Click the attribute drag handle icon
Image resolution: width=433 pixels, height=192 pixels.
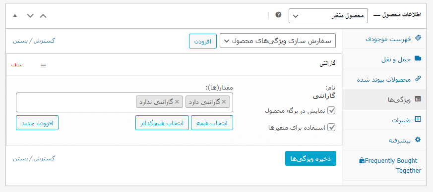[43, 65]
